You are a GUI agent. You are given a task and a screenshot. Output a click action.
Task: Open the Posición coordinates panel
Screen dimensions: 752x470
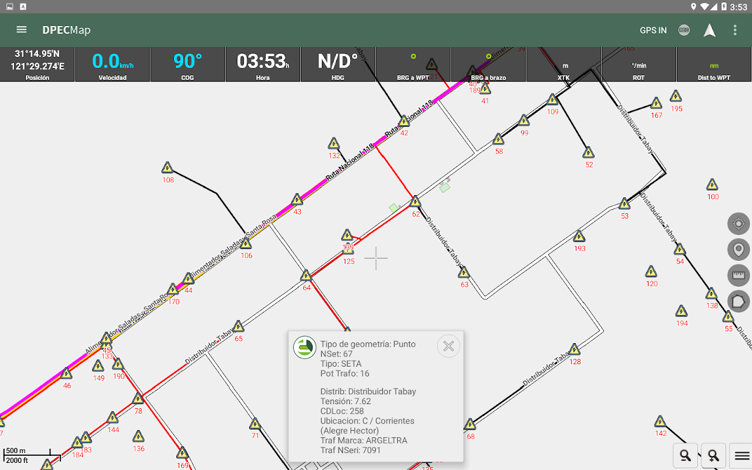pos(37,65)
